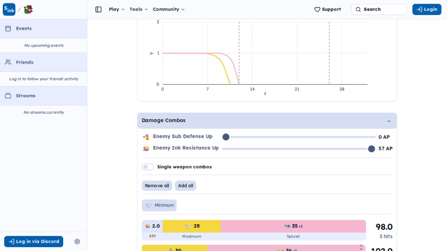Click Log in via Discord
This screenshot has height=251, width=447.
tap(34, 242)
